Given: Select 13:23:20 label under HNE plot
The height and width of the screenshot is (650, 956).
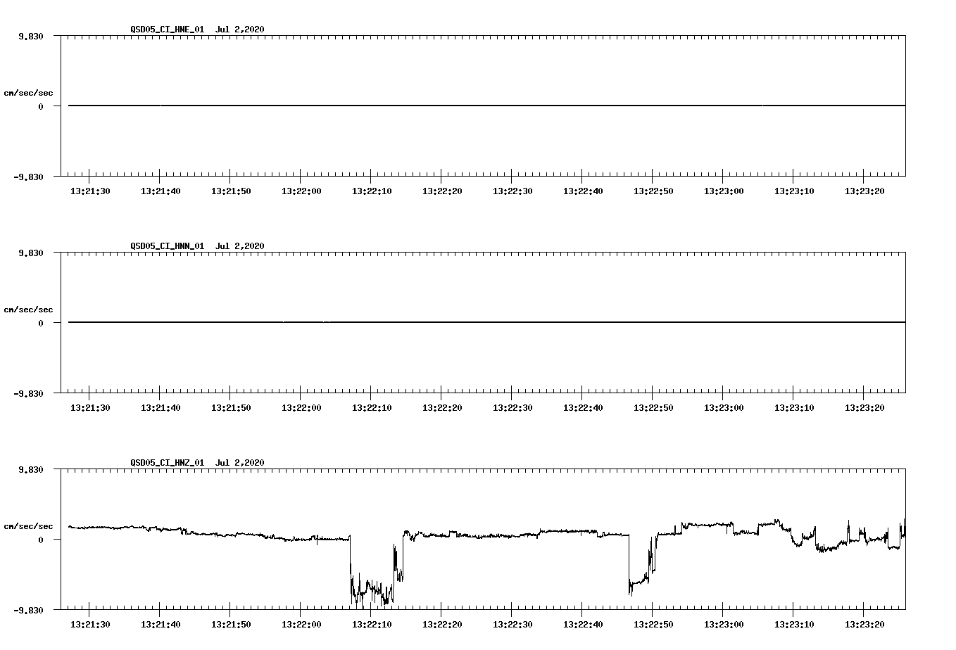Looking at the screenshot, I should pyautogui.click(x=864, y=191).
